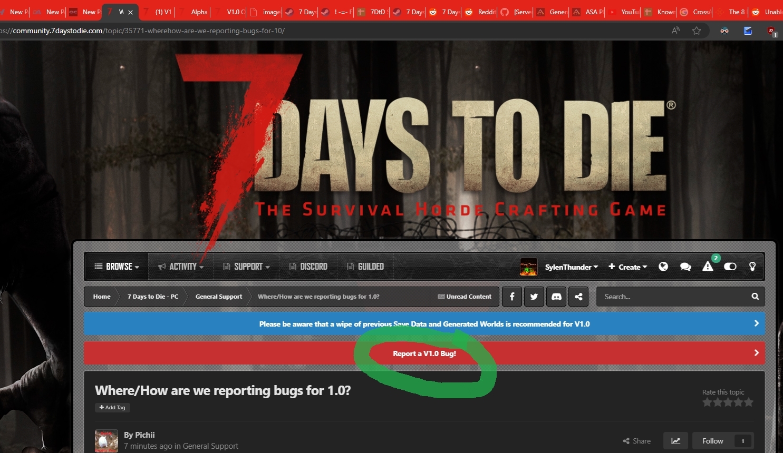Open Pichii's profile from the author name link
This screenshot has width=783, height=453.
point(144,435)
